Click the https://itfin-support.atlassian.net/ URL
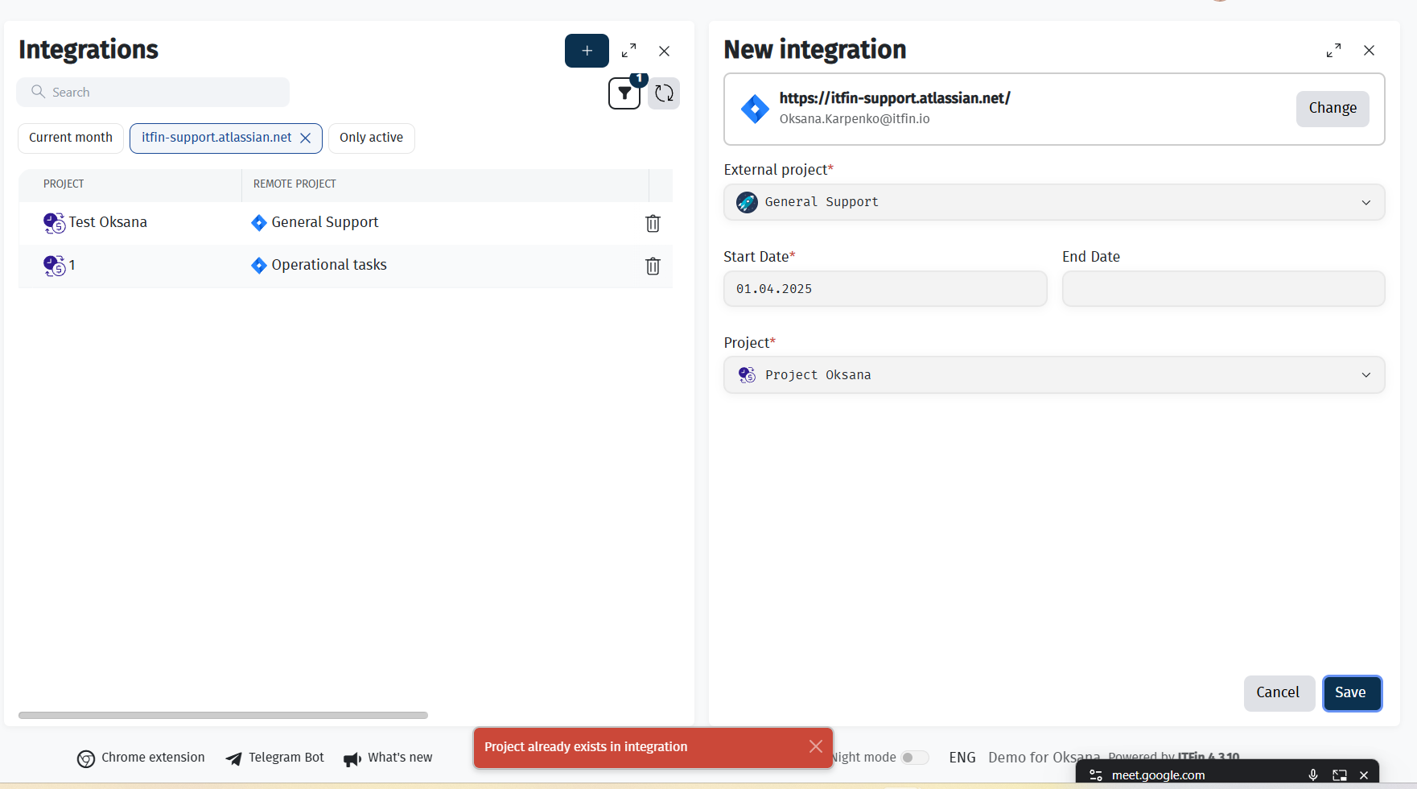The width and height of the screenshot is (1417, 789). click(x=895, y=98)
